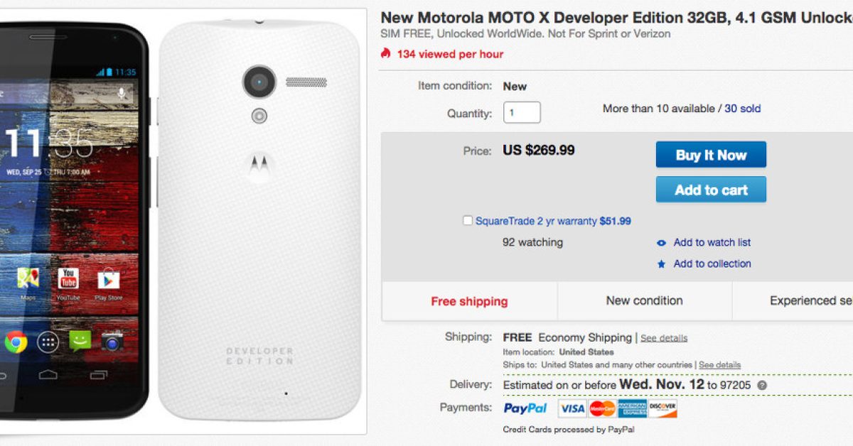
Task: Click See details next to Economy Shipping
Action: click(x=664, y=338)
